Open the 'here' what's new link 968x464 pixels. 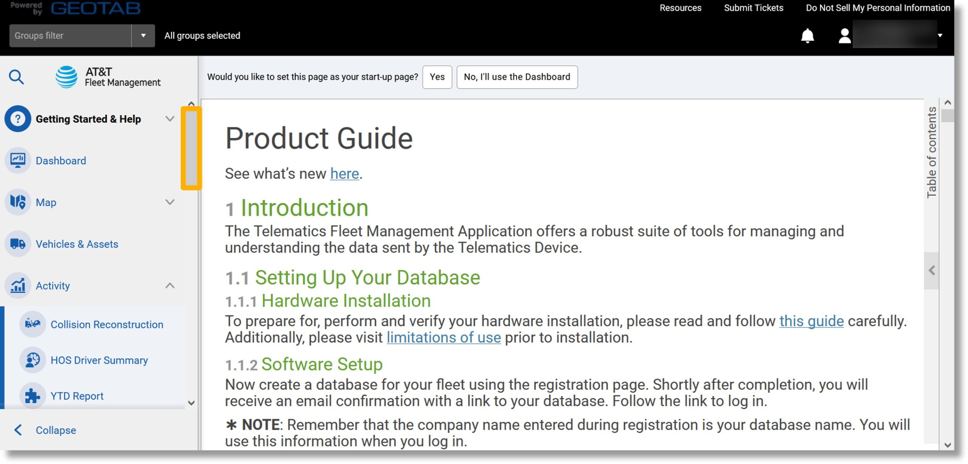(344, 174)
